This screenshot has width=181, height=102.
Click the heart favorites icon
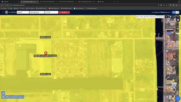[178, 20]
